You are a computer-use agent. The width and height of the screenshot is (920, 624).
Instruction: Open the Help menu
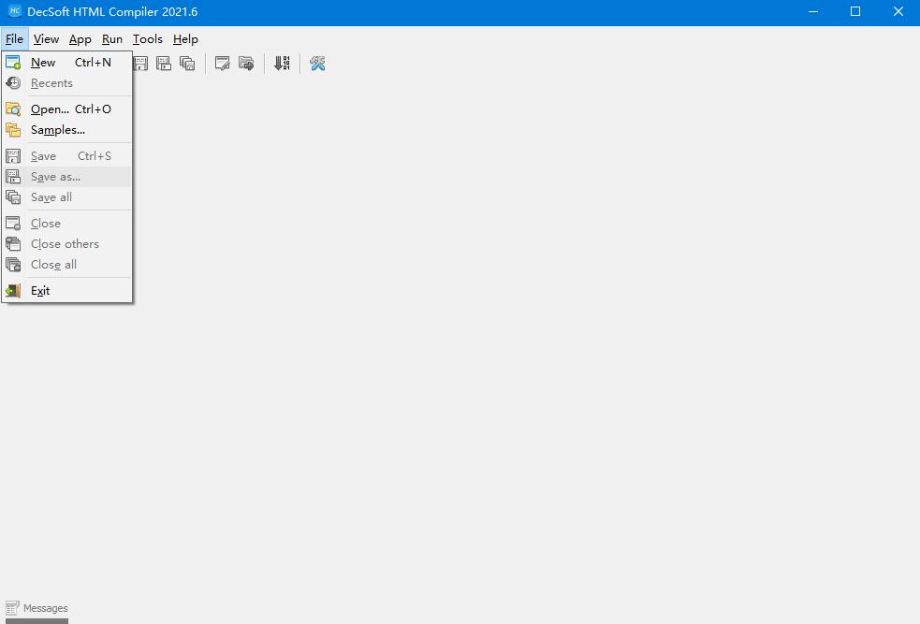185,39
